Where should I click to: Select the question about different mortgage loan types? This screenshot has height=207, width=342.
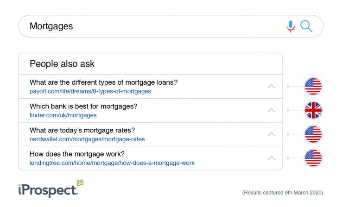click(x=103, y=82)
